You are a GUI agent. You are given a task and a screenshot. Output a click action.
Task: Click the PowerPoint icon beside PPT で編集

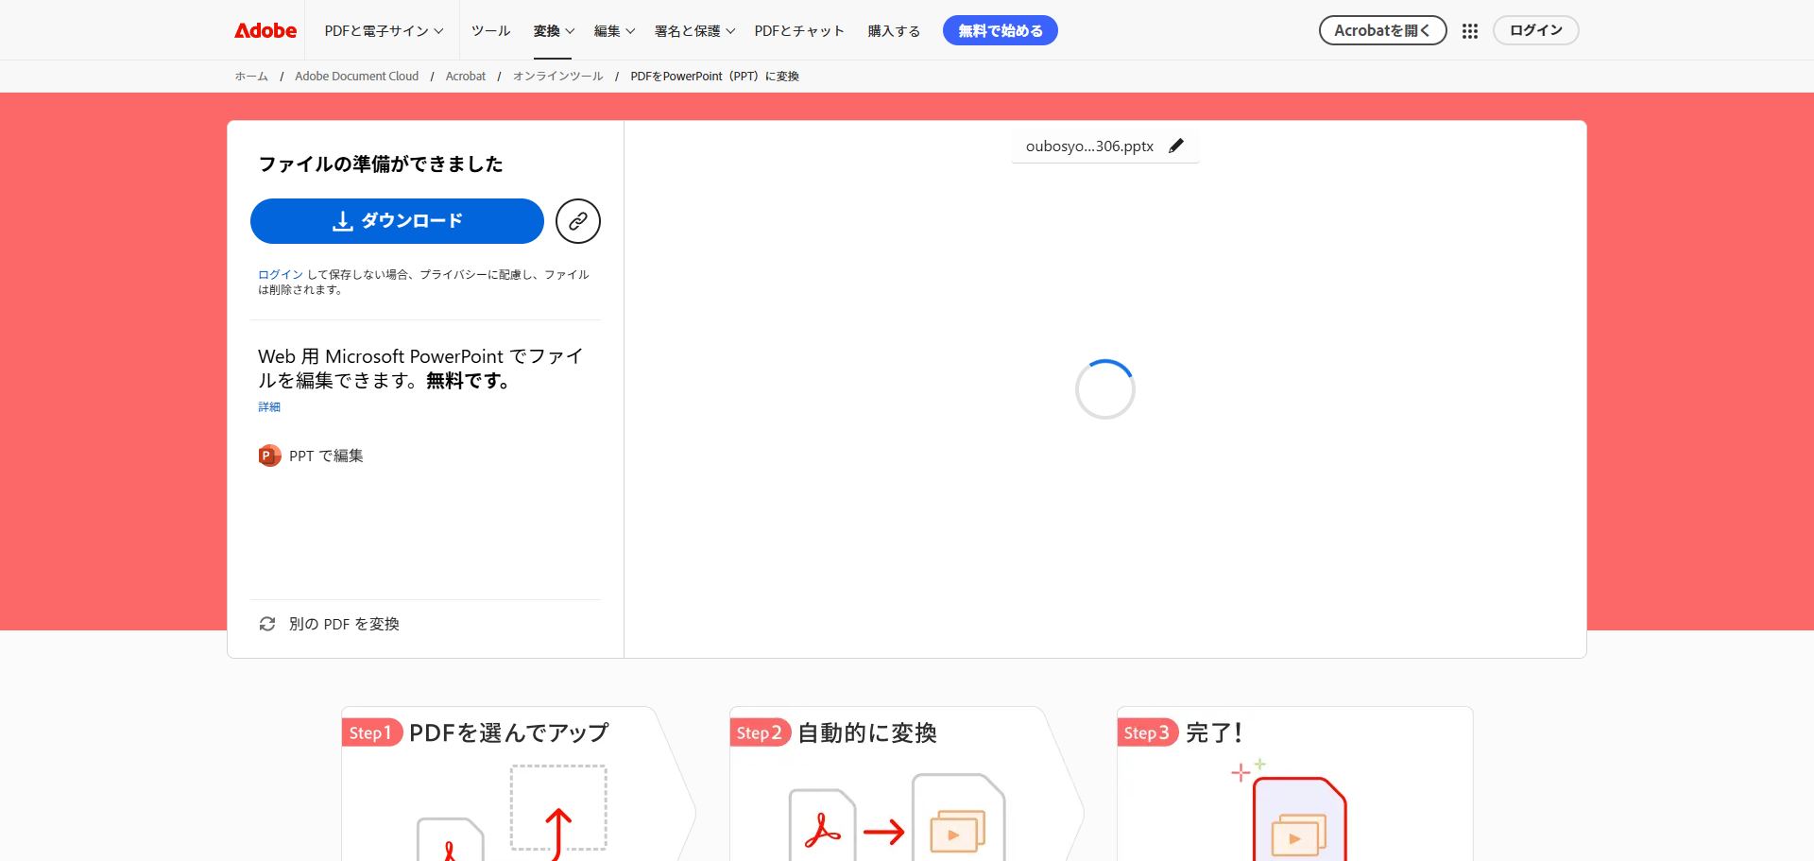pyautogui.click(x=269, y=456)
